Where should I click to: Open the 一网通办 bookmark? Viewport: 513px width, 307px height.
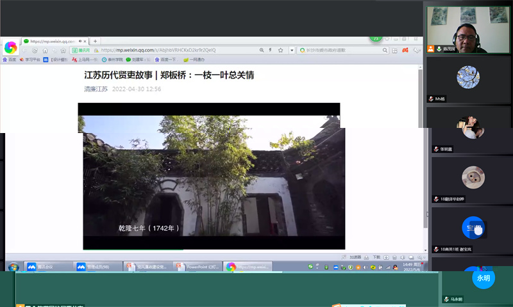(x=194, y=59)
